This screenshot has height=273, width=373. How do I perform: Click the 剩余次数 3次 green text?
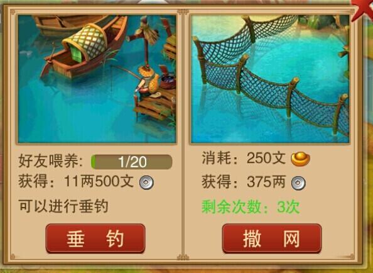click(x=251, y=207)
